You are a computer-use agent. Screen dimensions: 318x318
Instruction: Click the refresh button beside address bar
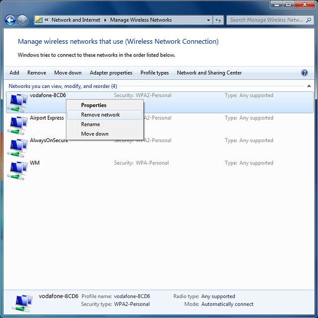tap(218, 20)
